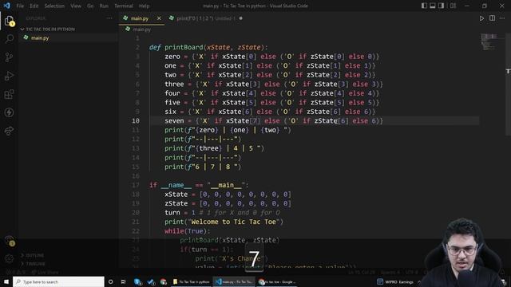
Task: Split the editor to the right
Action: tap(492, 18)
